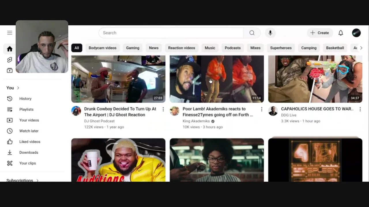Expand the Subscriptions section
Screen dimensions: 369x207
[x=22, y=180]
